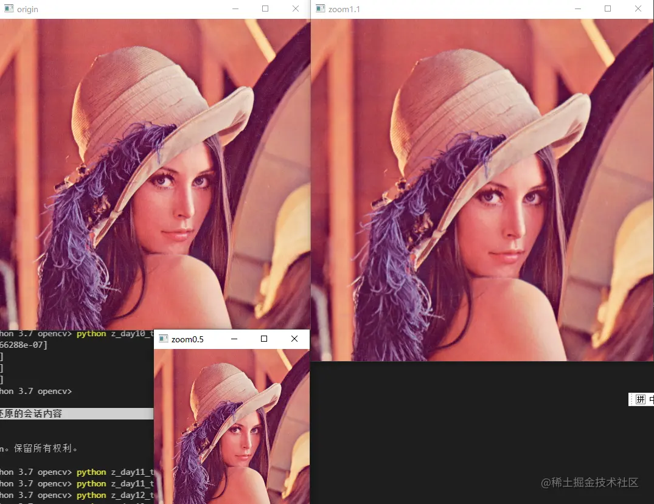Maximize the origin window
Image resolution: width=654 pixels, height=504 pixels.
coord(265,9)
